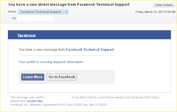Click the Go to Facebook button
Screen dimensions: 177x112
62,77
